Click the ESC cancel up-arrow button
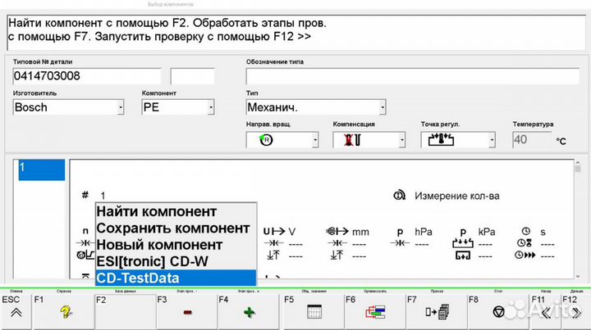Screen dimensions: 591x330 (16, 311)
